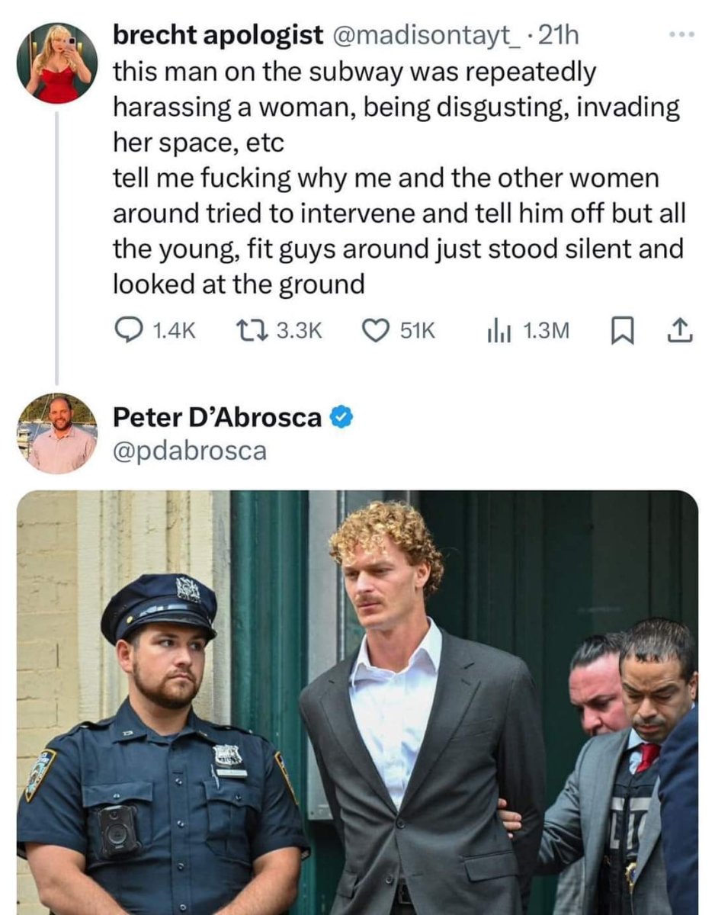The width and height of the screenshot is (715, 915).
Task: Click the 21h timestamp on the tweet
Action: (560, 37)
